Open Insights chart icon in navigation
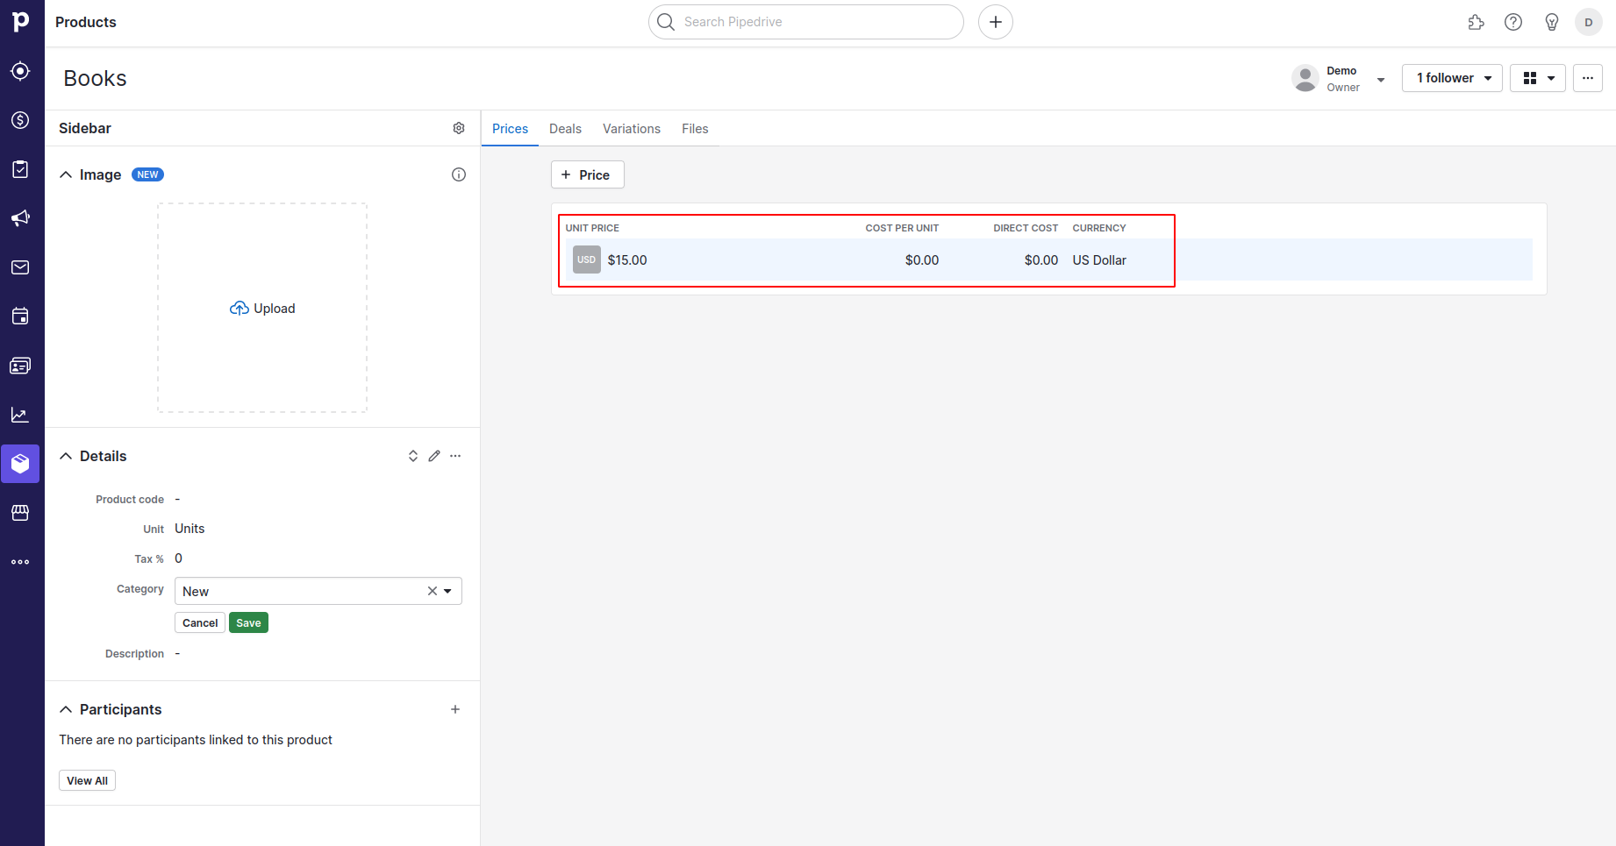The width and height of the screenshot is (1616, 846). (x=20, y=415)
